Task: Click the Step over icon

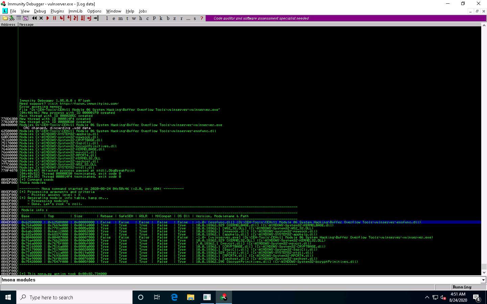Action: point(69,18)
